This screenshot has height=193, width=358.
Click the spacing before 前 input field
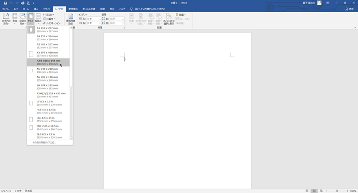[116, 19]
